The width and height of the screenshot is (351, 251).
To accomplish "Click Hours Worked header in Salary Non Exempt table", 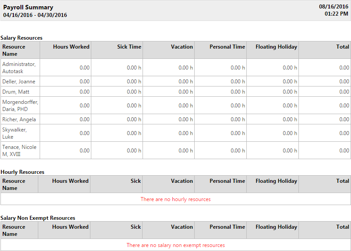I will tap(70, 227).
